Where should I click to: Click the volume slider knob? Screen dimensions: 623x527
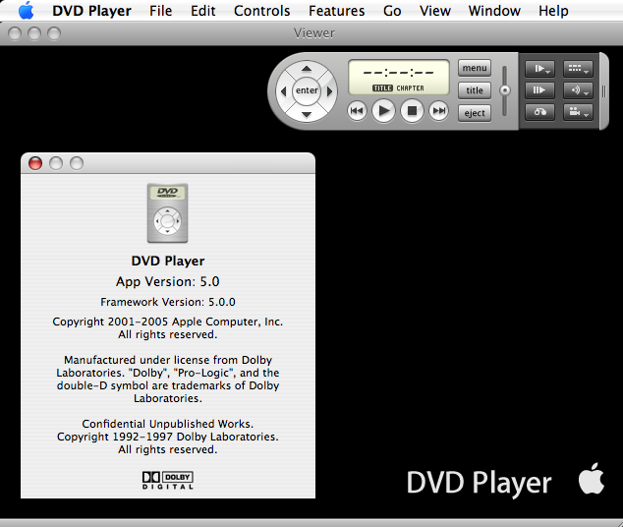click(505, 90)
